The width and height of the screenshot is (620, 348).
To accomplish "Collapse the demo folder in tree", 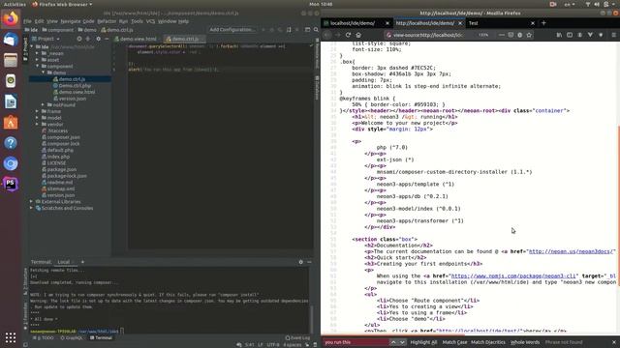I will (43, 72).
